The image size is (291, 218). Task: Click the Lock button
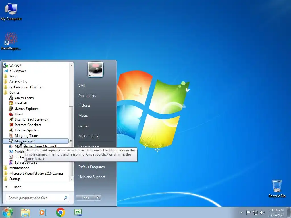click(x=85, y=198)
